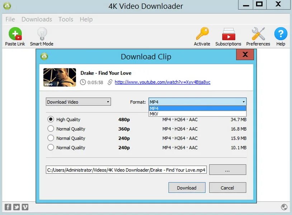Viewport: 292px width, 215px height.
Task: Click the 0:05:58 duration text
Action: point(95,82)
